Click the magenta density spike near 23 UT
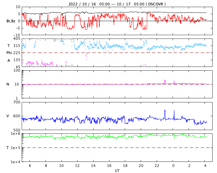This screenshot has height=173, width=217. click(x=165, y=81)
